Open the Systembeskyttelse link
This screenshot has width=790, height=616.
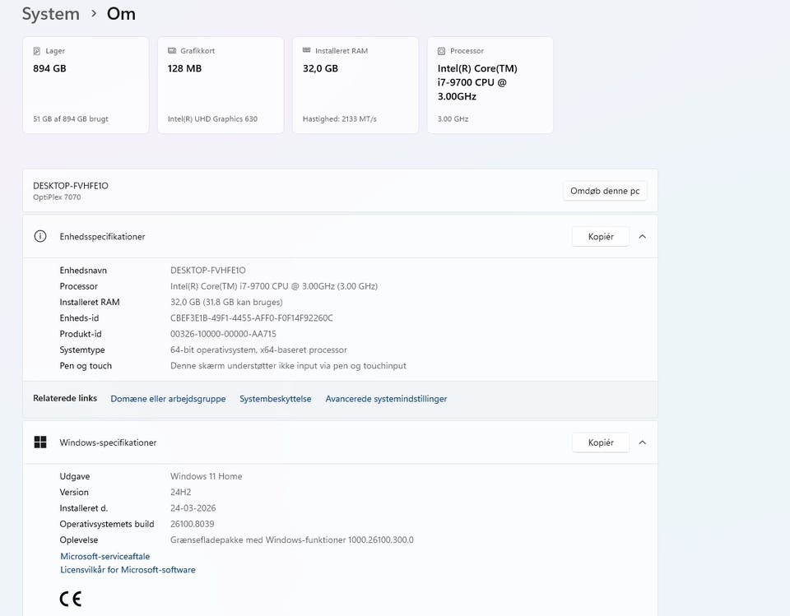coord(275,399)
